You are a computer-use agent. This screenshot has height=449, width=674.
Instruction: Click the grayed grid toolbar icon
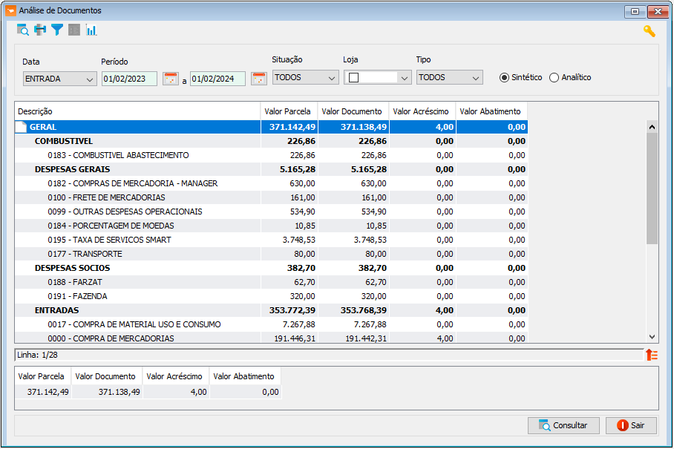(74, 30)
